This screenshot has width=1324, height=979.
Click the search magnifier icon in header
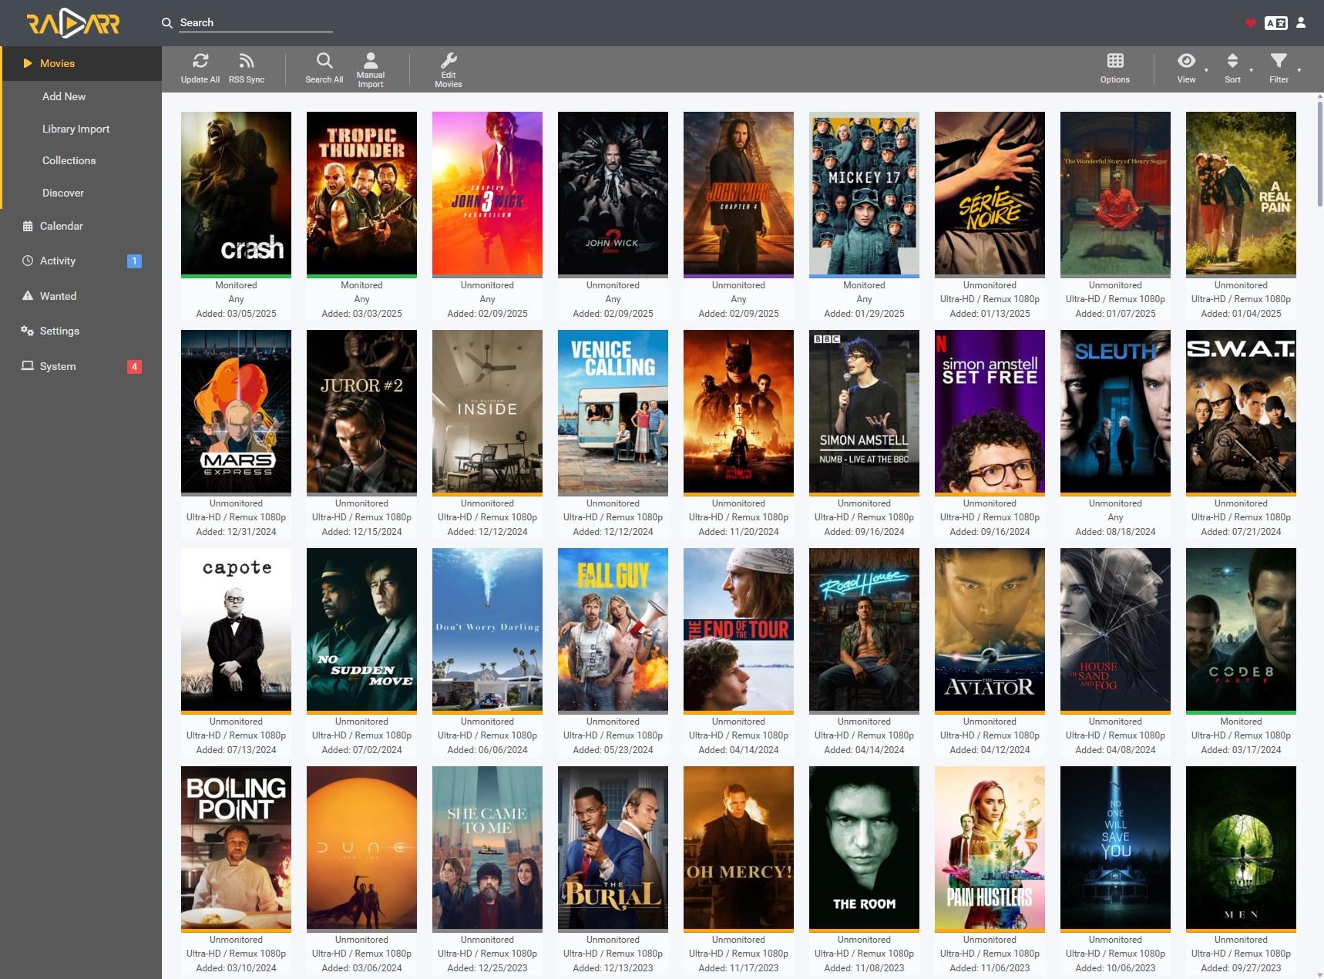[x=166, y=23]
